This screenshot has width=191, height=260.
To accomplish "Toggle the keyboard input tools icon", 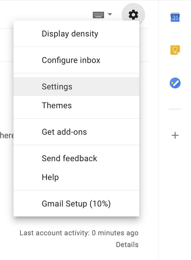I will [98, 15].
